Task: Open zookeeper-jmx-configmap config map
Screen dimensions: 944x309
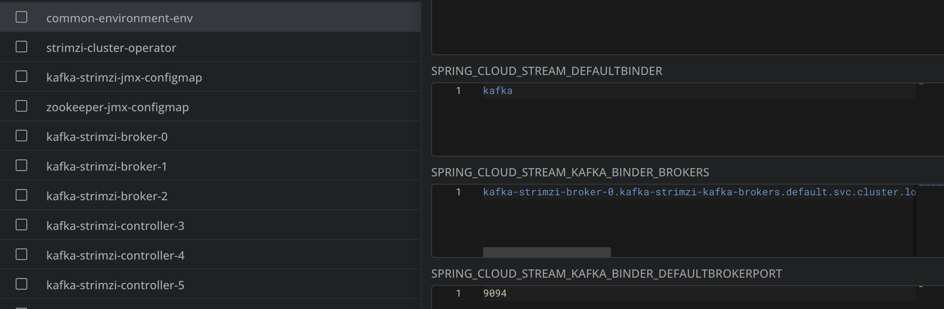Action: 210,106
